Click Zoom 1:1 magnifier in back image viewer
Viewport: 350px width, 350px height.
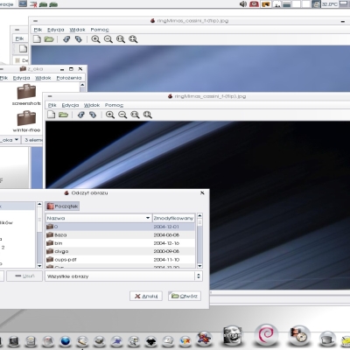pyautogui.click(x=121, y=39)
